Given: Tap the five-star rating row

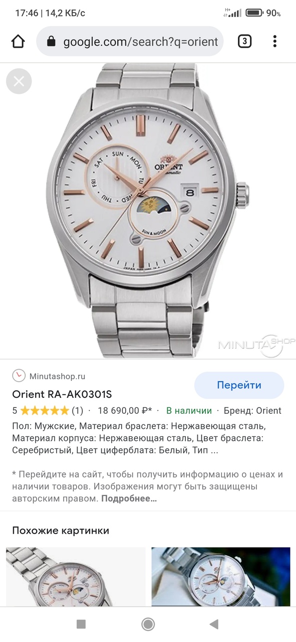Looking at the screenshot, I should pos(48,411).
